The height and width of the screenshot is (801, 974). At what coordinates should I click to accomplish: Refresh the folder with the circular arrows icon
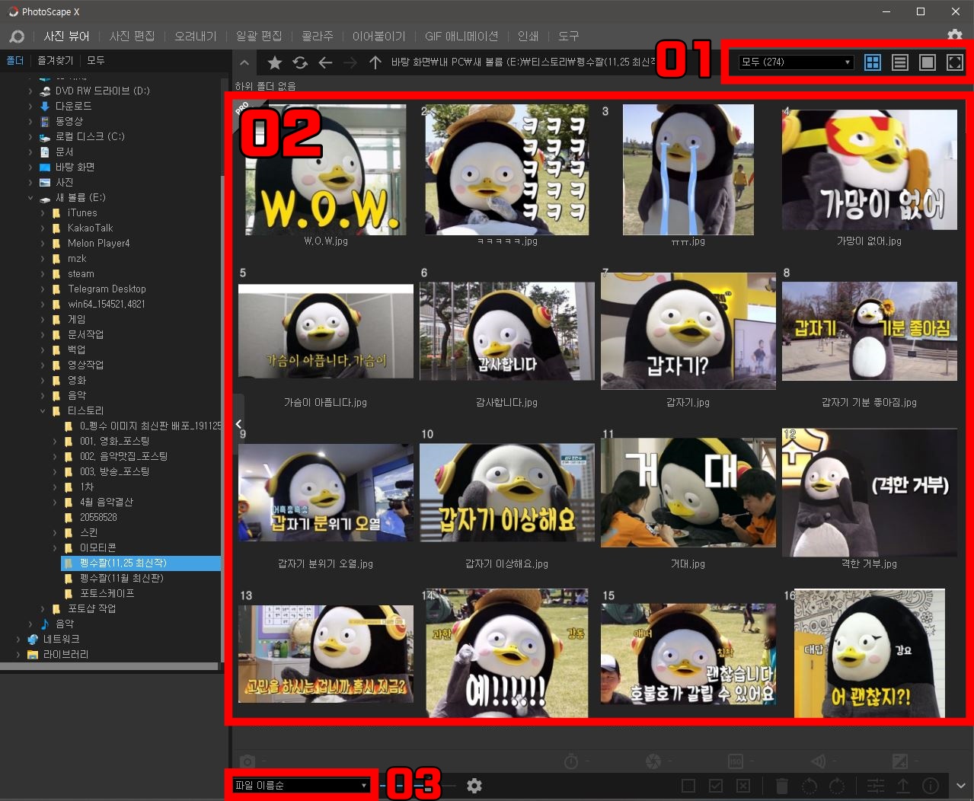pyautogui.click(x=300, y=62)
